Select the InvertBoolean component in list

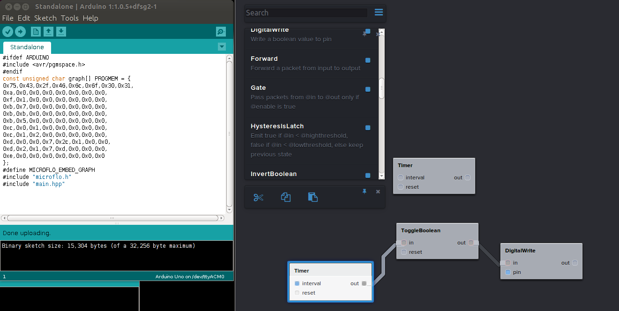[274, 174]
